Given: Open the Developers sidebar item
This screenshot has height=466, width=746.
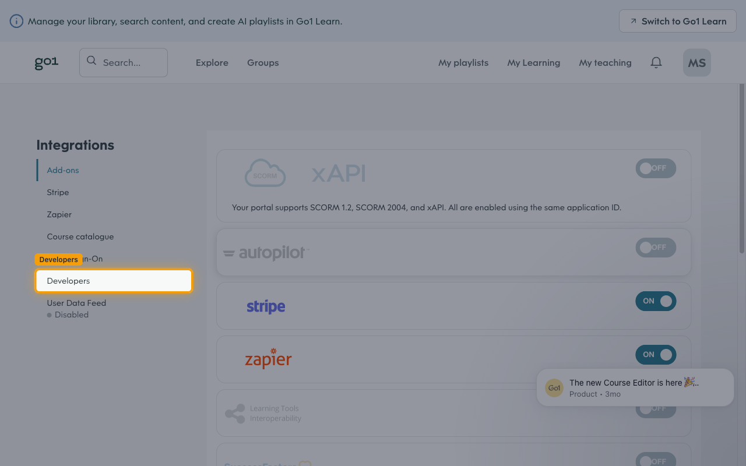Looking at the screenshot, I should 114,281.
